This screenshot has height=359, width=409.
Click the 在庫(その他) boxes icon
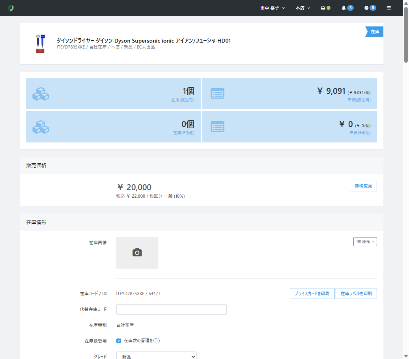pos(41,127)
